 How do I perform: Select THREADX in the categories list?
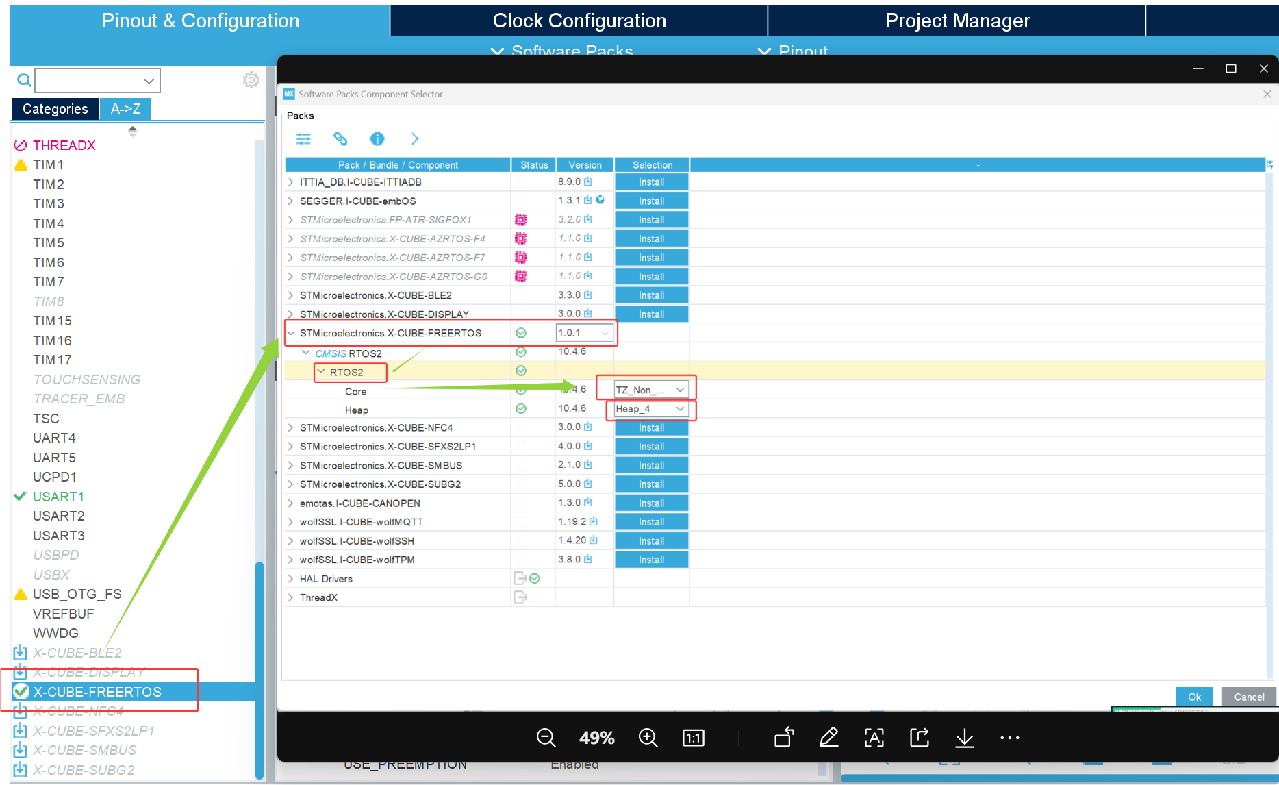[x=64, y=145]
